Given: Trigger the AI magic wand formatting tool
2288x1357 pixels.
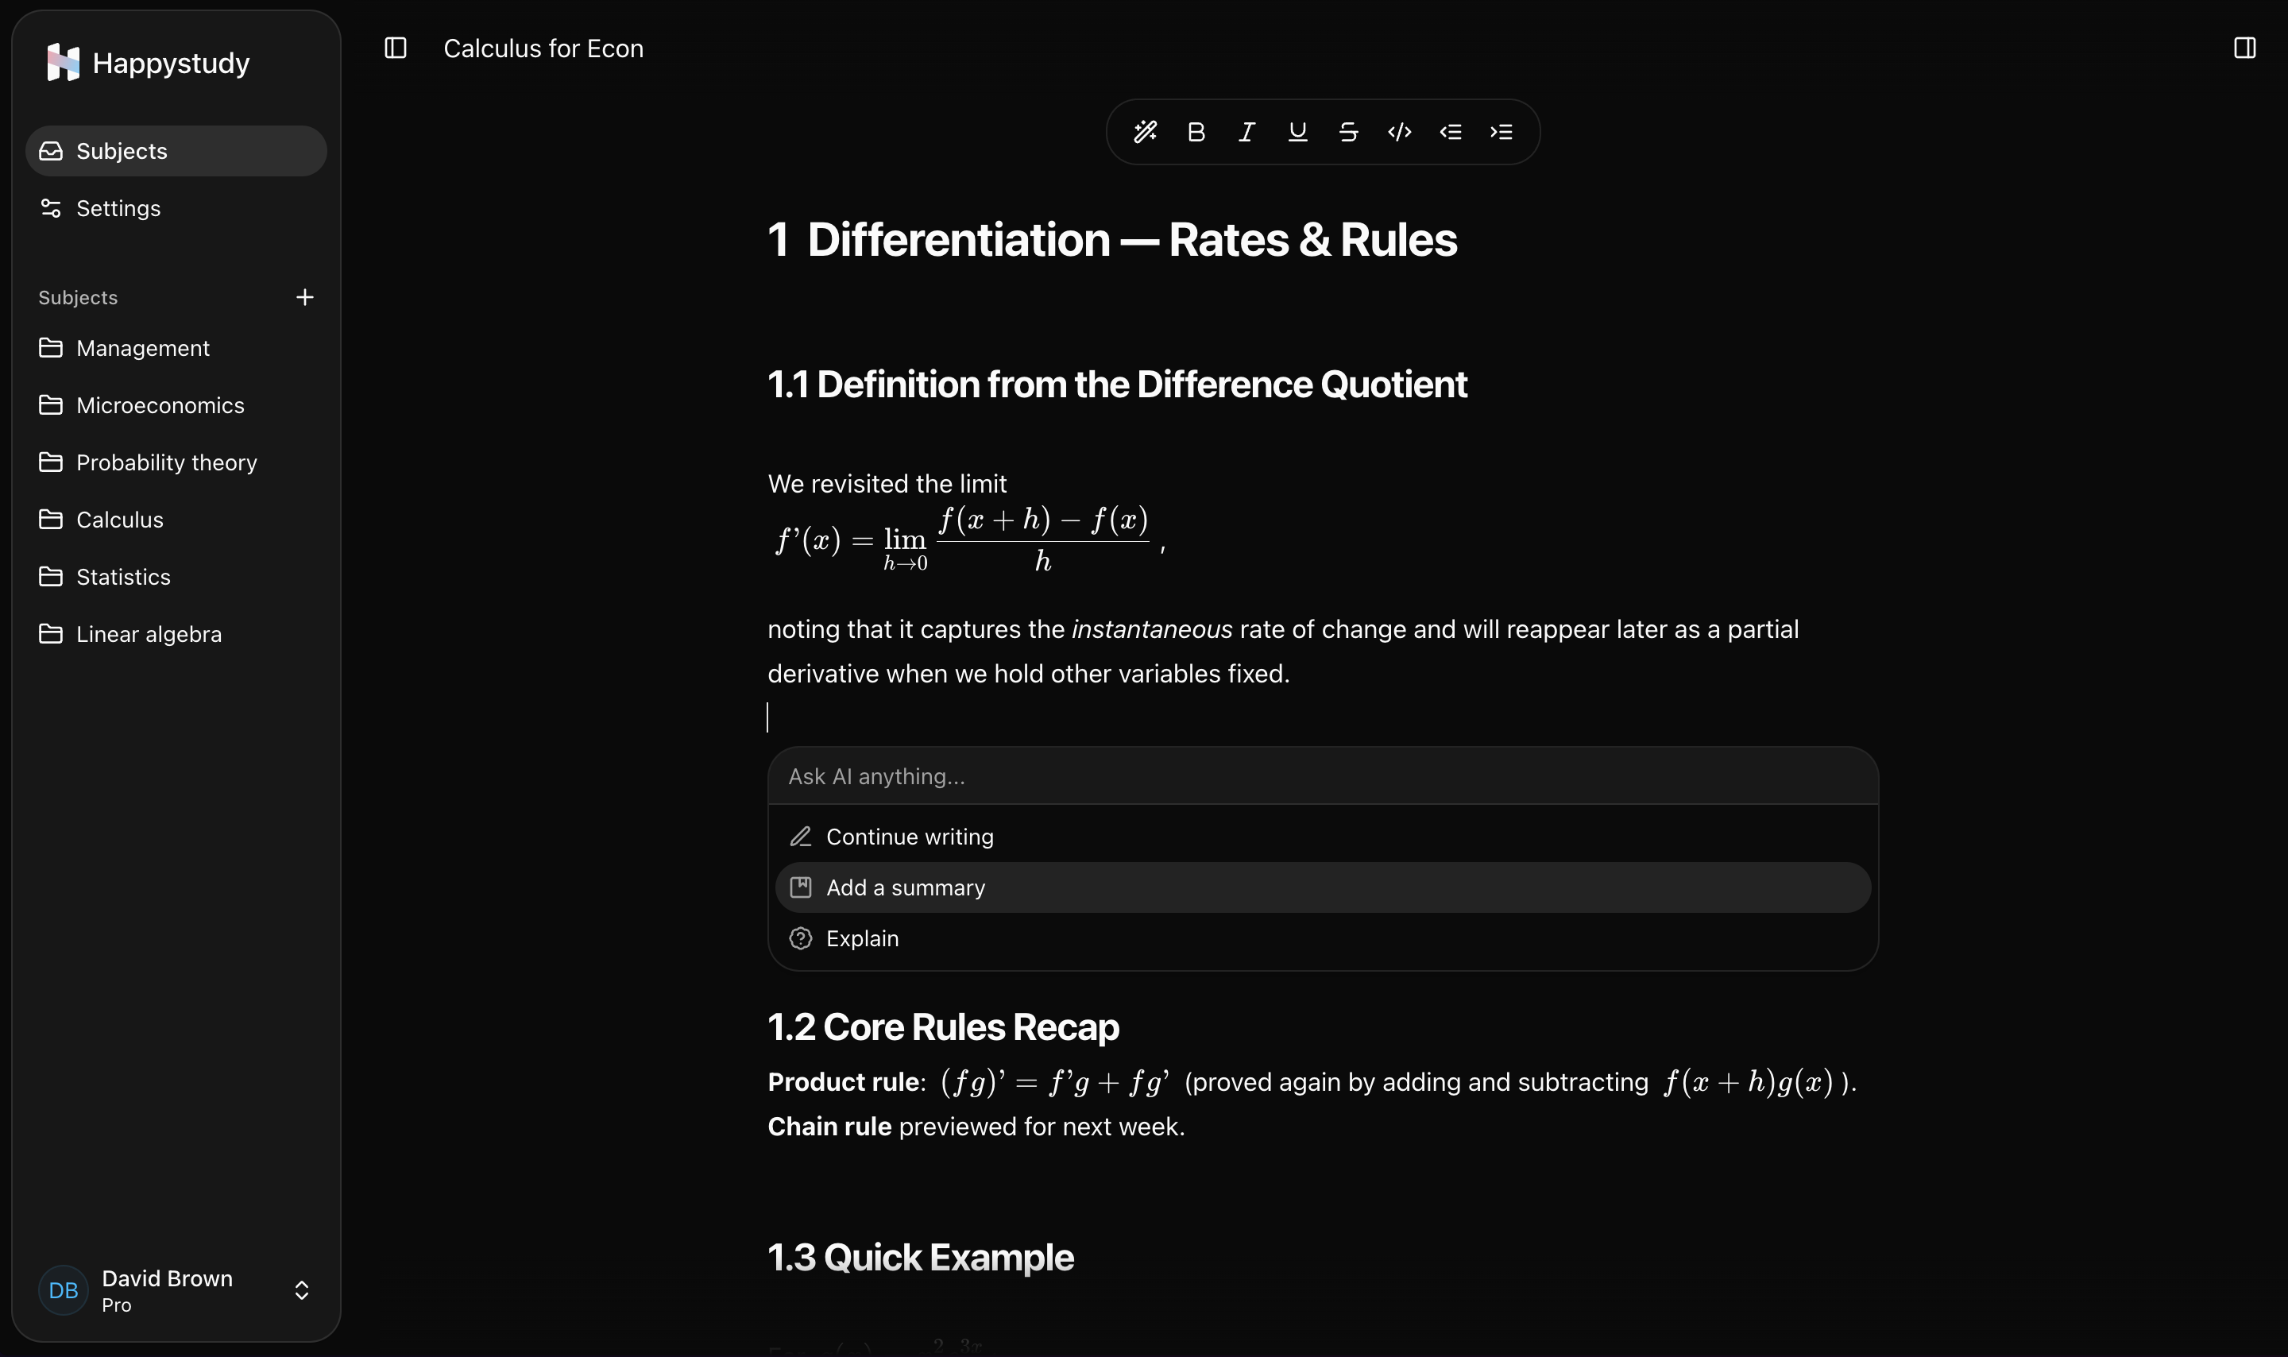Looking at the screenshot, I should tap(1146, 132).
